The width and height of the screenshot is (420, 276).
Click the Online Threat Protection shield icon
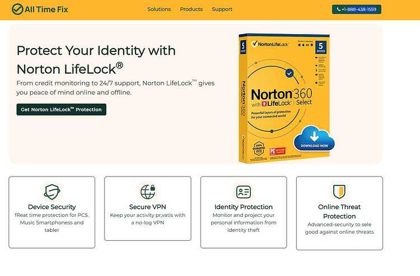click(339, 192)
